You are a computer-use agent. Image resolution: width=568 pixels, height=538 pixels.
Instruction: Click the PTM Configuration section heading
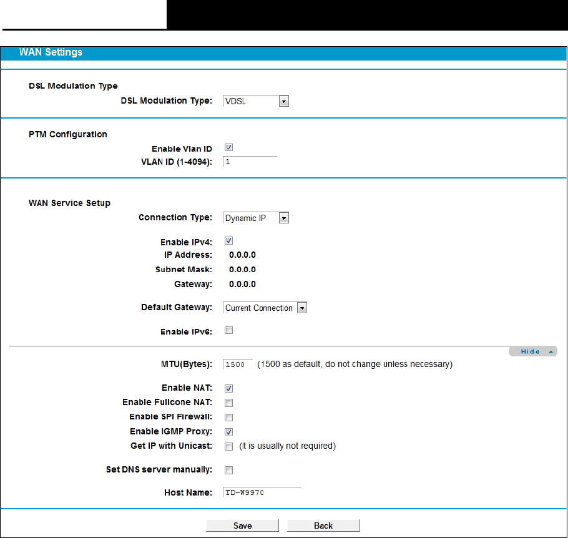tap(68, 134)
